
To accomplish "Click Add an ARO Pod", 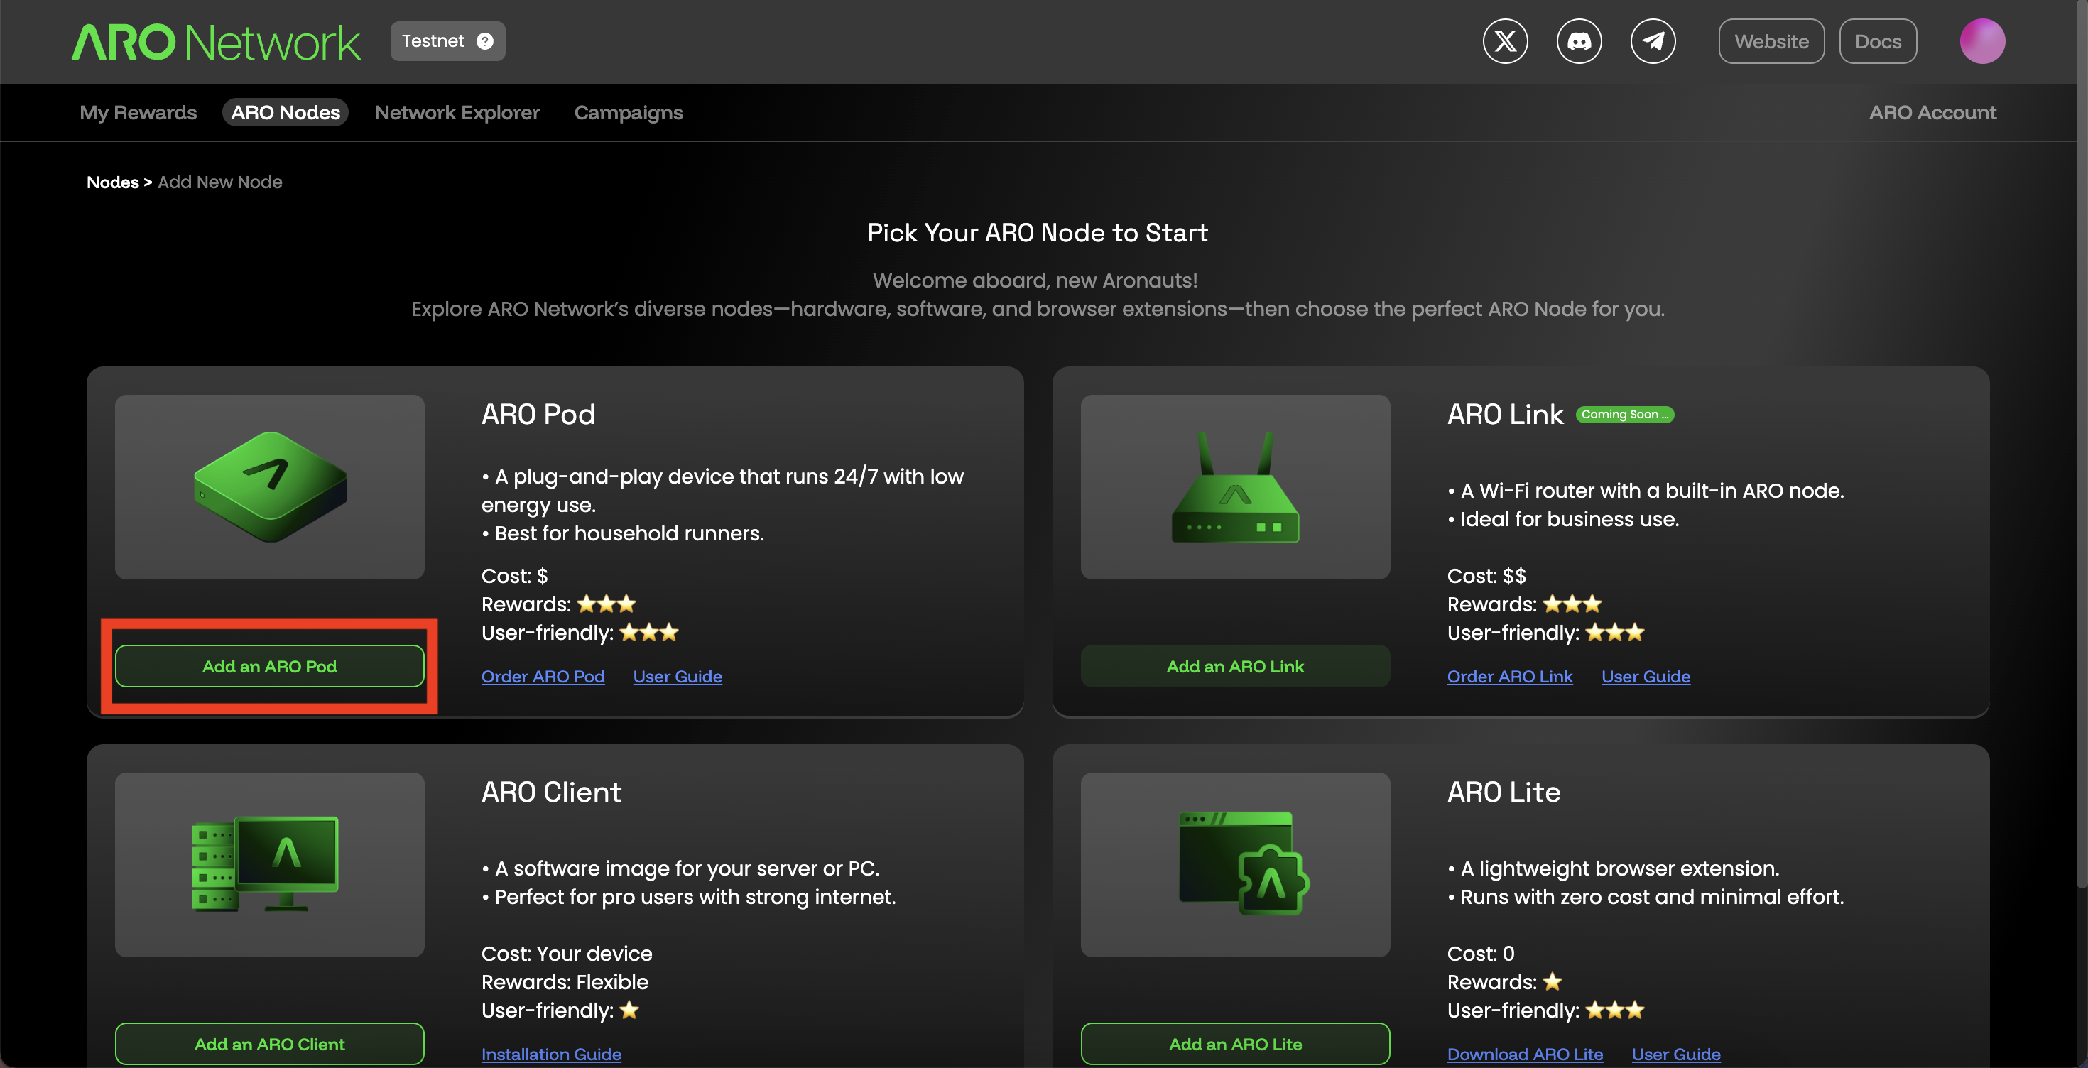I will tap(269, 666).
